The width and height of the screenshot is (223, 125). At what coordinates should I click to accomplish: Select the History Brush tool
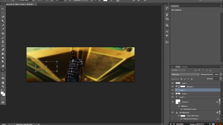pyautogui.click(x=3, y=45)
